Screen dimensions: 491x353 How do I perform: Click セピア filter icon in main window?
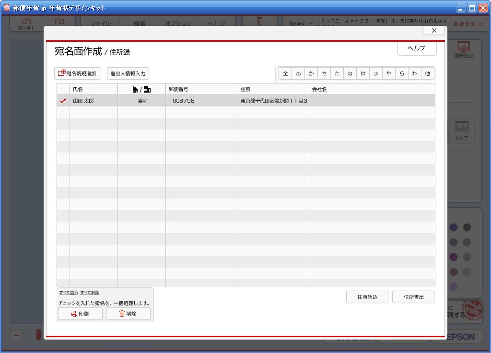[x=462, y=131]
